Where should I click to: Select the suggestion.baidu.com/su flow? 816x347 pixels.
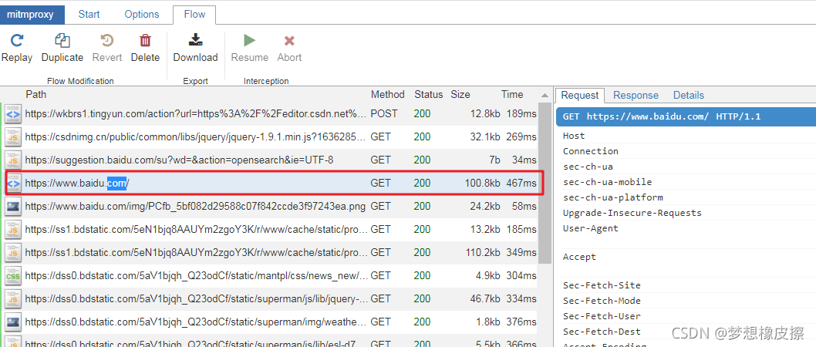271,160
